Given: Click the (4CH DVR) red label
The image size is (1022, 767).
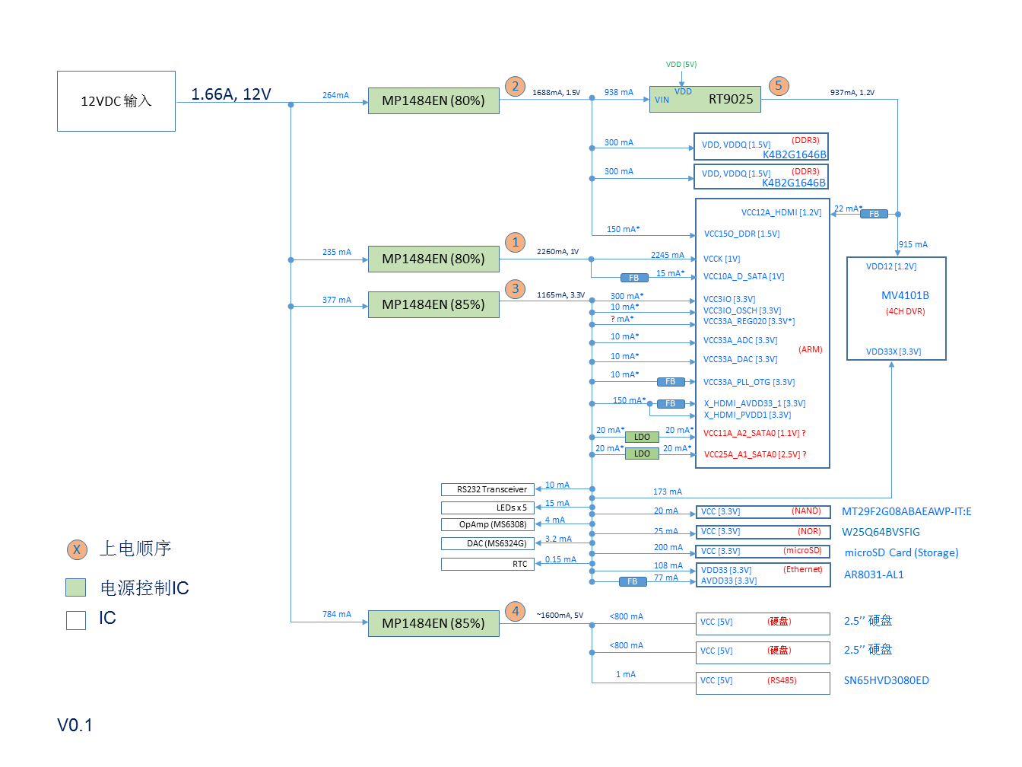Looking at the screenshot, I should pyautogui.click(x=905, y=311).
